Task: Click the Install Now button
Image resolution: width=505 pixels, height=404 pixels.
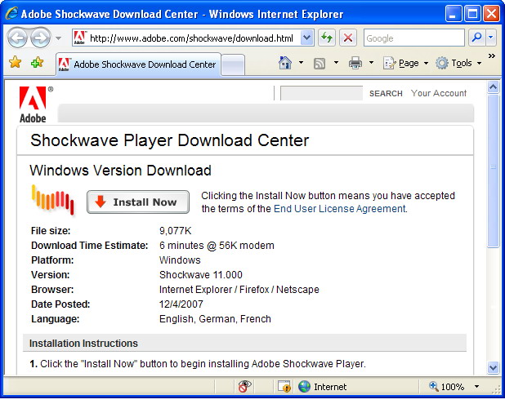Action: tap(137, 202)
